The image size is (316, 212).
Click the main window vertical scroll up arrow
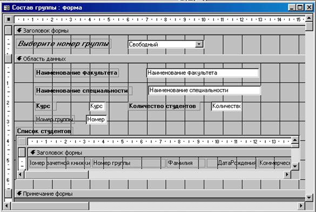coord(309,18)
